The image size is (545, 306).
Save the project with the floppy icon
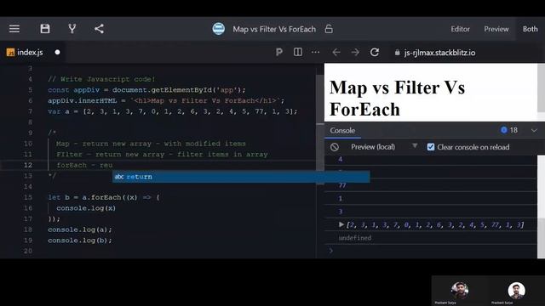pyautogui.click(x=45, y=29)
